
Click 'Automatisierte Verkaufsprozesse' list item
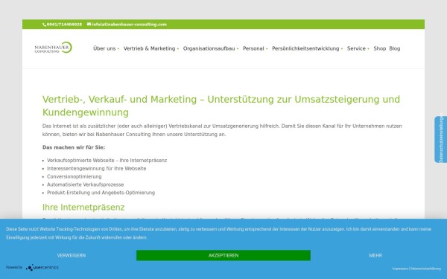pos(85,185)
